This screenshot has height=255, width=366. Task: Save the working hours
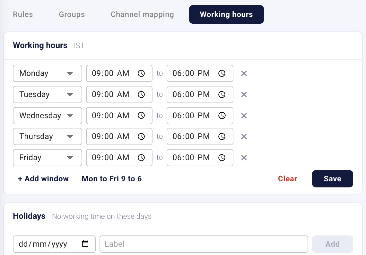[332, 179]
